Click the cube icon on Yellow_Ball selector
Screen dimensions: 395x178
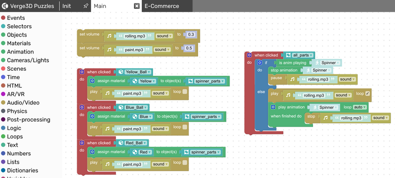coord(121,72)
